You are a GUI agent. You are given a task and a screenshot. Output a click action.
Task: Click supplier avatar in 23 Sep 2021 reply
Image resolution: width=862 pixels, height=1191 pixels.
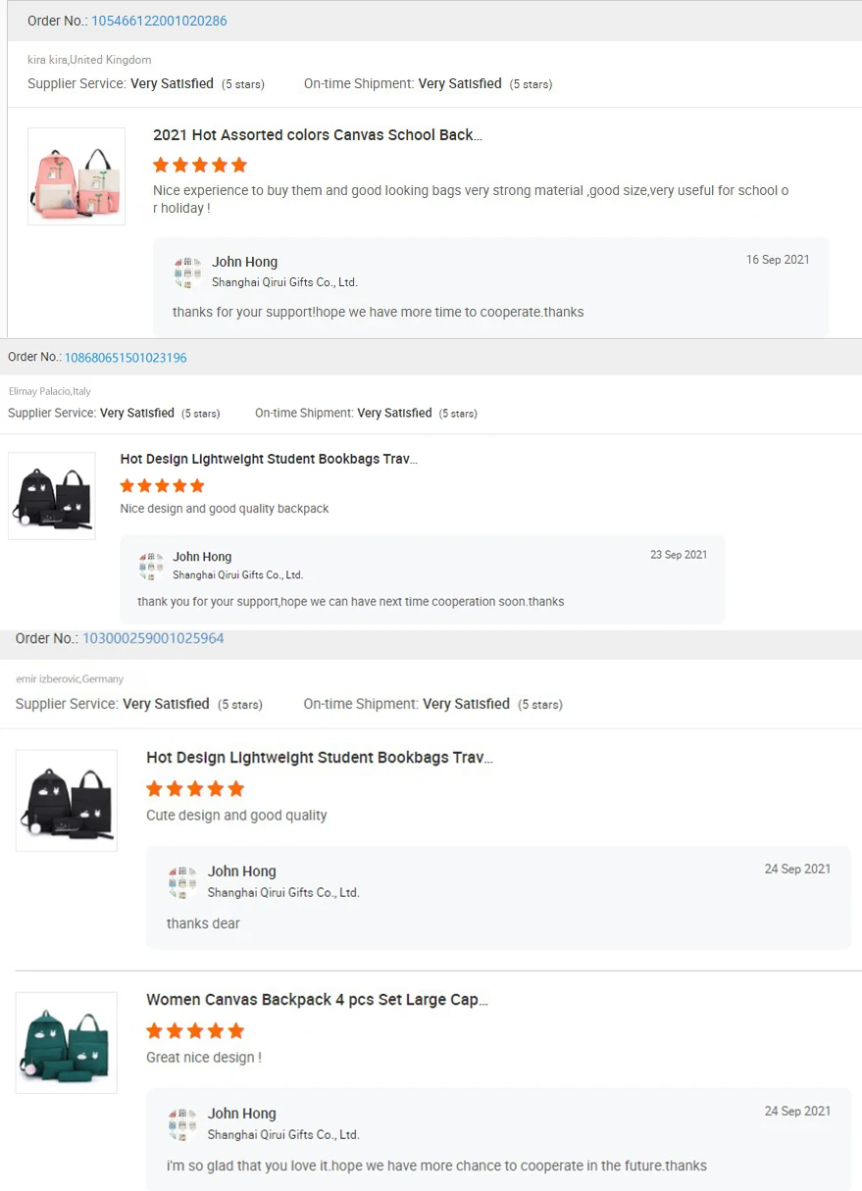tap(151, 566)
